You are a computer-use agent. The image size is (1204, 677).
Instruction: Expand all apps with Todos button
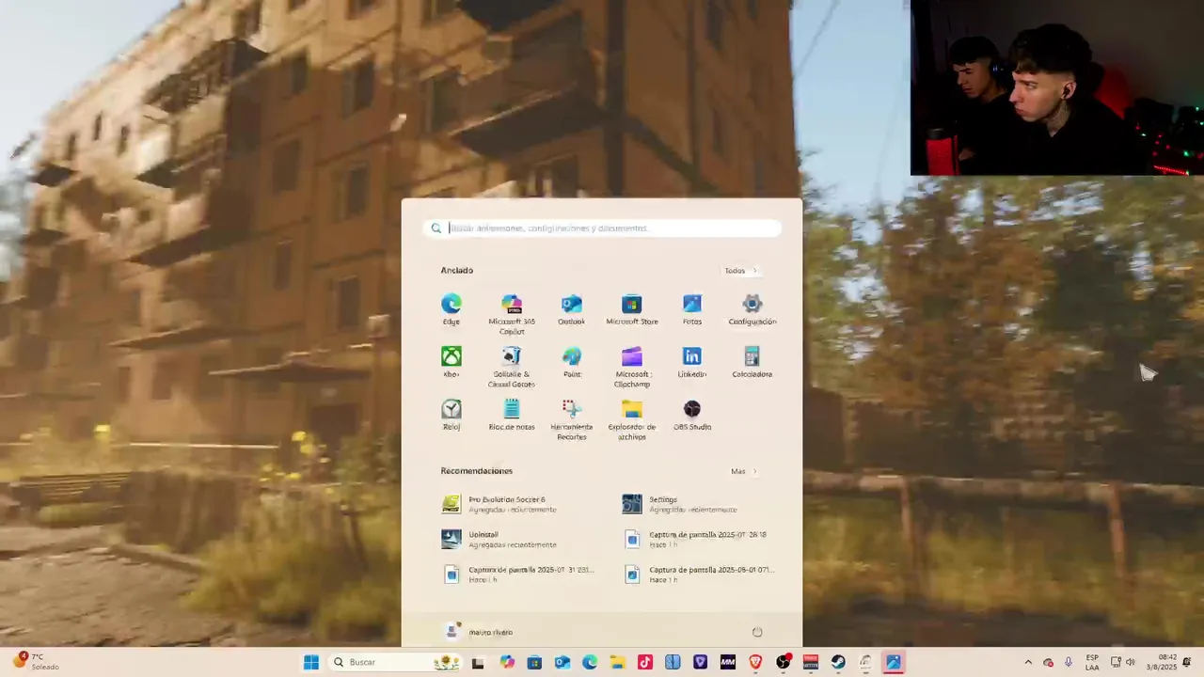740,271
